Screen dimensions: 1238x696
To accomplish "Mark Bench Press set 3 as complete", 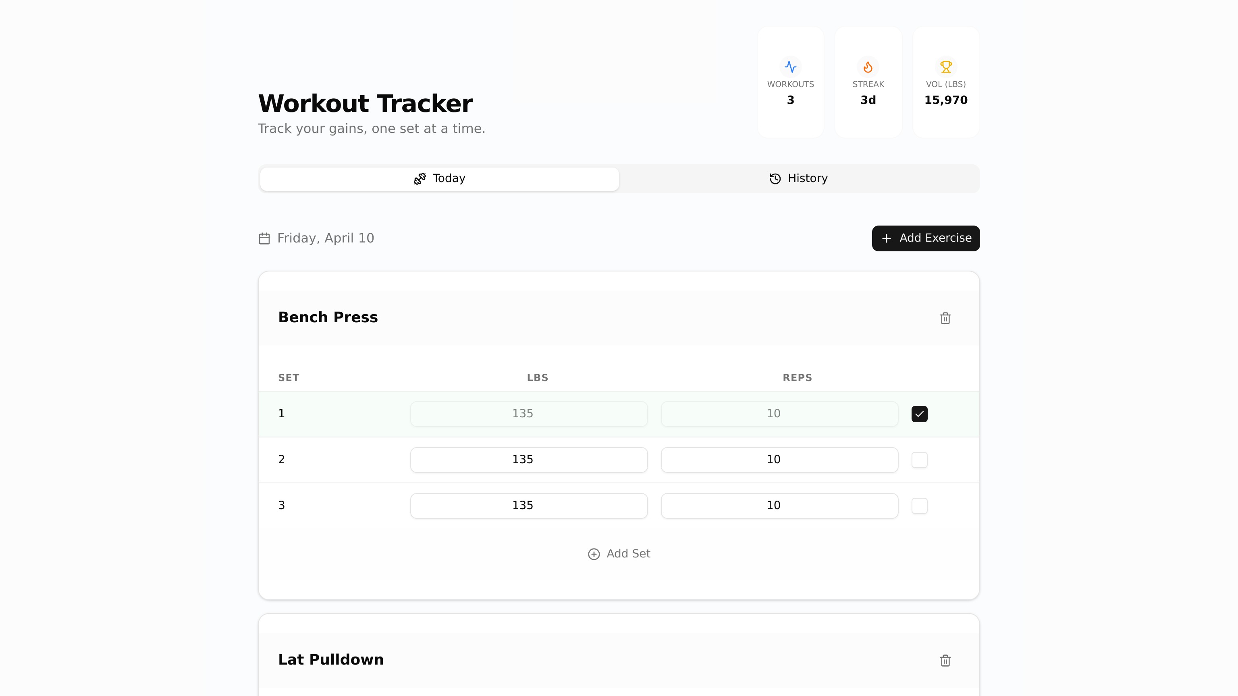I will (919, 506).
